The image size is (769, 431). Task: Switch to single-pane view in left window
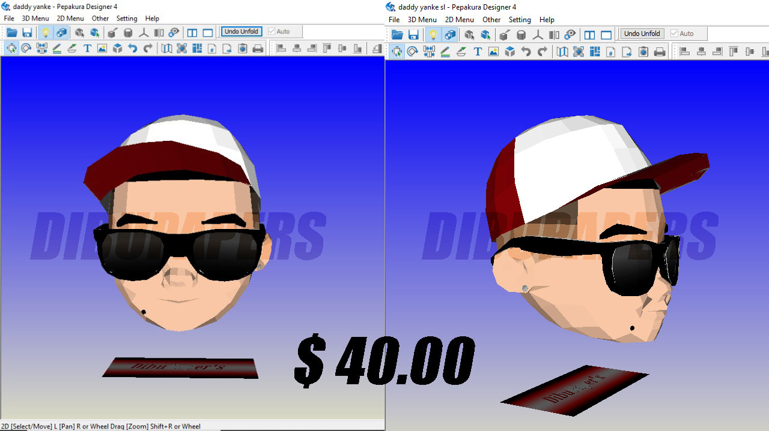(208, 32)
